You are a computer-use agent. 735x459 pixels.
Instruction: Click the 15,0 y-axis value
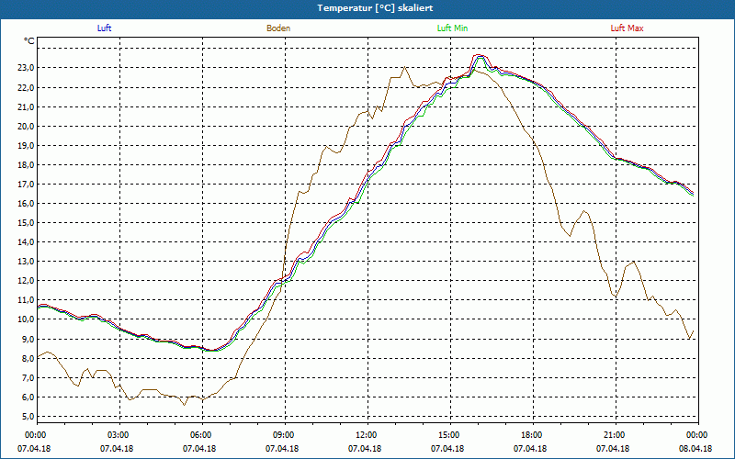tap(27, 222)
